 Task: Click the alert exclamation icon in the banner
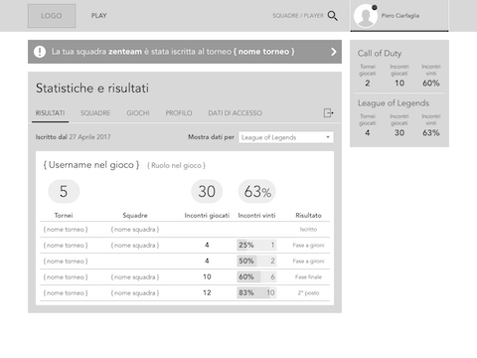click(x=40, y=52)
